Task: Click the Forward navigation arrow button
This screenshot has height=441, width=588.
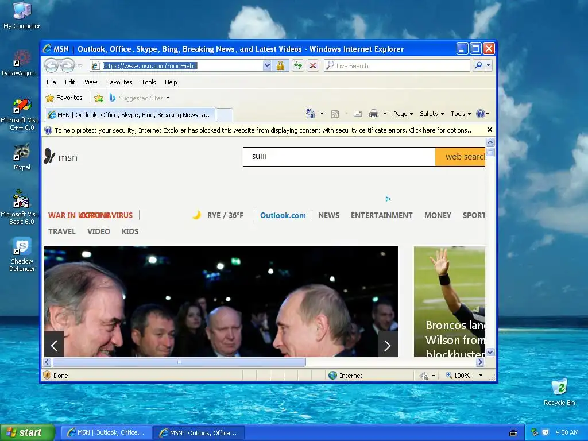Action: 68,66
